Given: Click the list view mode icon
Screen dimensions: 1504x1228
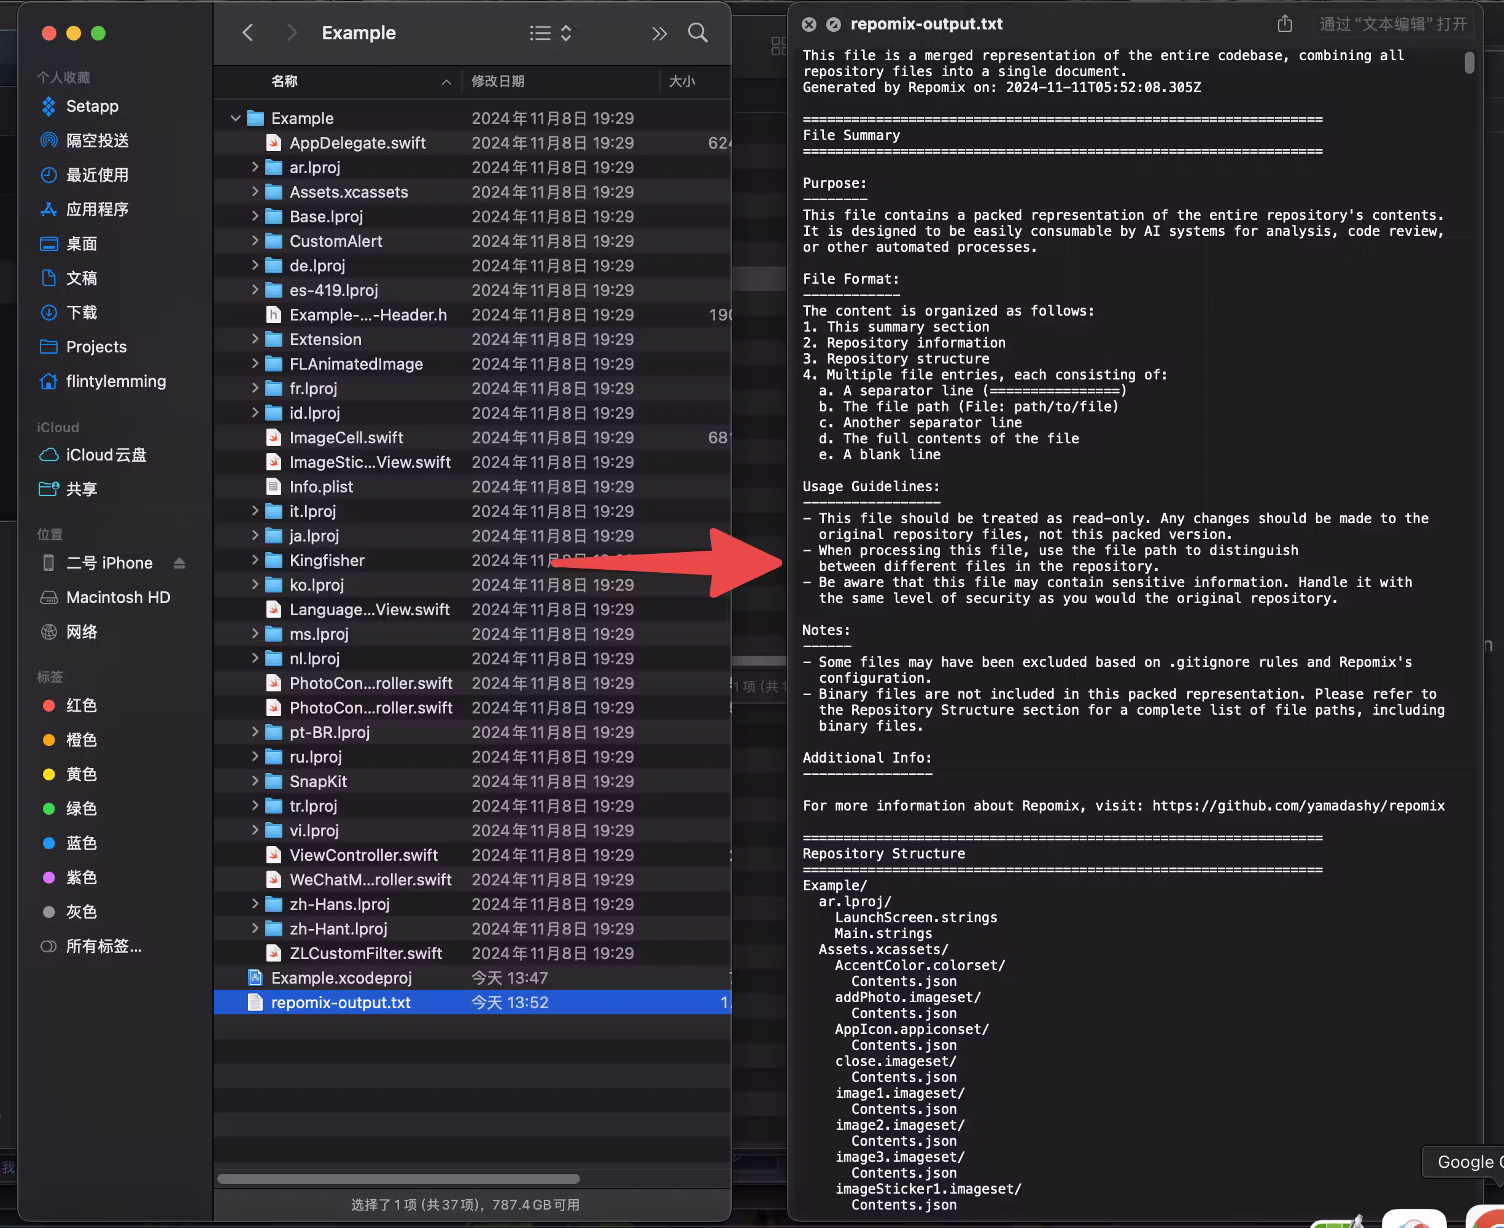Looking at the screenshot, I should click(x=541, y=33).
